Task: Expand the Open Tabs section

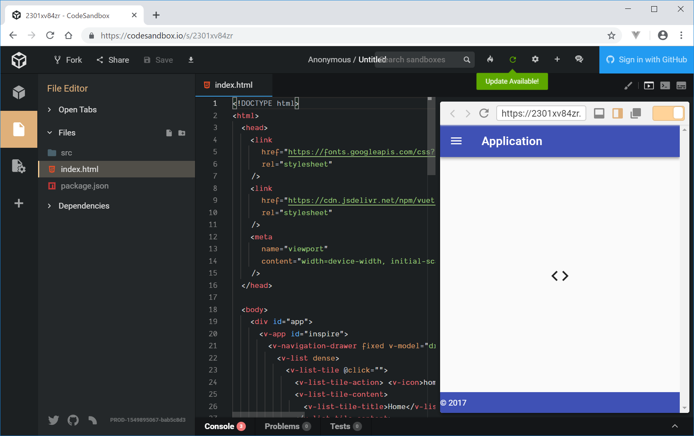Action: coord(77,110)
